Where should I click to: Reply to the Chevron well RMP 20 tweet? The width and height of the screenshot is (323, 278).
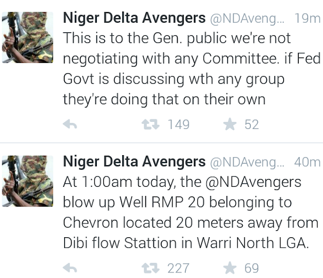click(x=70, y=268)
